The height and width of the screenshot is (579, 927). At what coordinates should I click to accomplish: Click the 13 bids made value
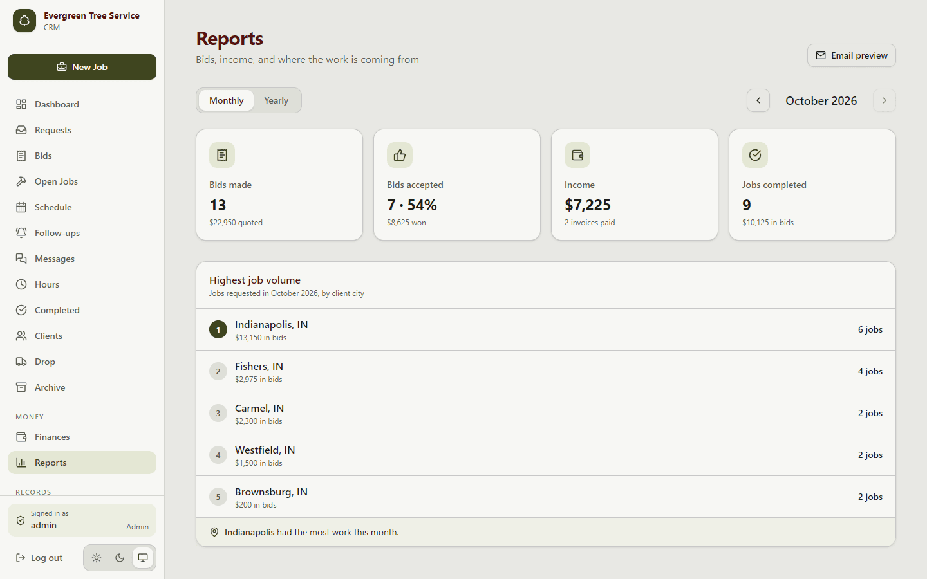click(x=218, y=205)
